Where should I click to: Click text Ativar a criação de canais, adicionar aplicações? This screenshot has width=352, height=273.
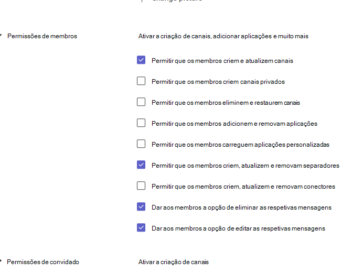coord(205,36)
